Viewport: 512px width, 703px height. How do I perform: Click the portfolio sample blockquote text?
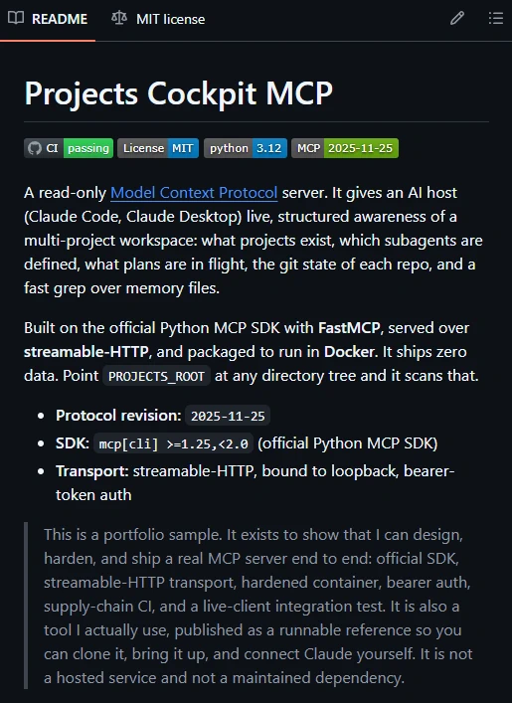258,607
